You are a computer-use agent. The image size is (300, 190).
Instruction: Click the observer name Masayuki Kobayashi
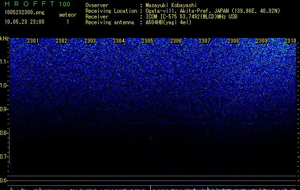(x=171, y=5)
